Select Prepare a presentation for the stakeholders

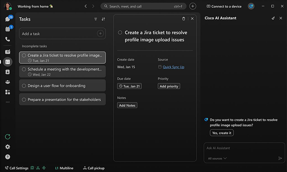[x=62, y=99]
